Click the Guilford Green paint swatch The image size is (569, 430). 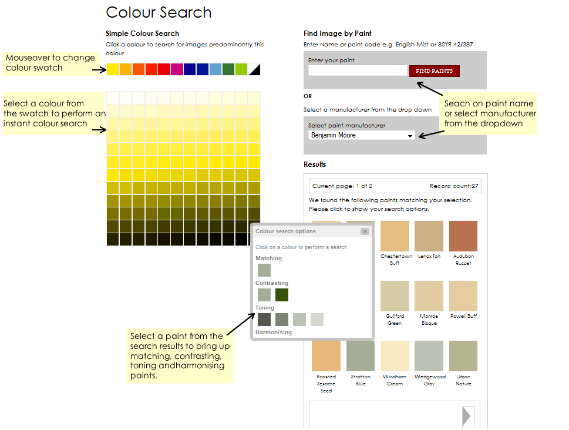pyautogui.click(x=395, y=295)
